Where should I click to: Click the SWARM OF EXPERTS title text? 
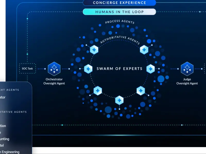pyautogui.click(x=119, y=69)
